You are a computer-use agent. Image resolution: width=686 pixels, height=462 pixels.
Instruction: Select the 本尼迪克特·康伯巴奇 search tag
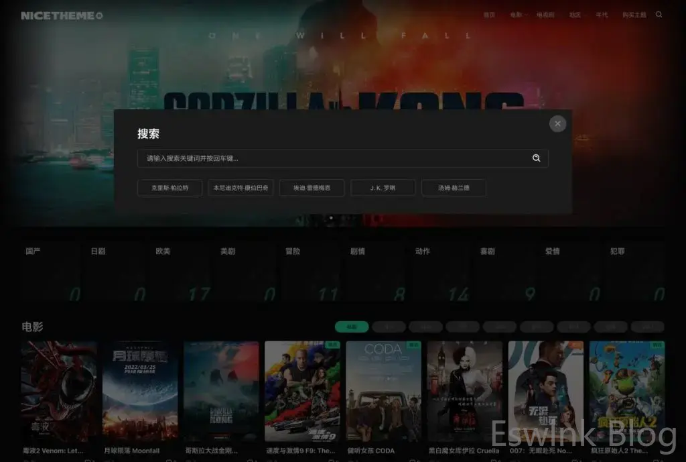click(241, 188)
